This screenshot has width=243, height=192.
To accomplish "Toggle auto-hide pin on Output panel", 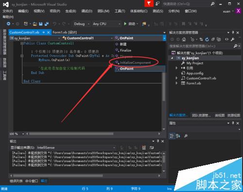I will pos(158,141).
